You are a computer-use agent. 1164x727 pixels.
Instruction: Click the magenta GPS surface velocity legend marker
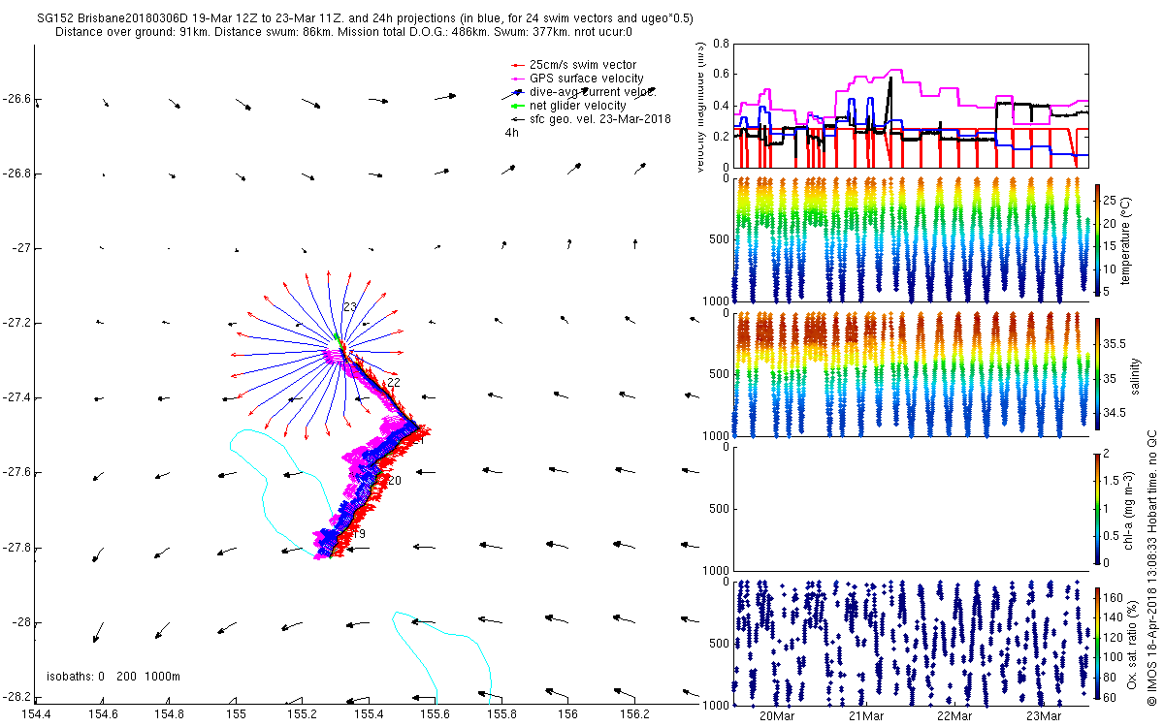click(x=518, y=79)
